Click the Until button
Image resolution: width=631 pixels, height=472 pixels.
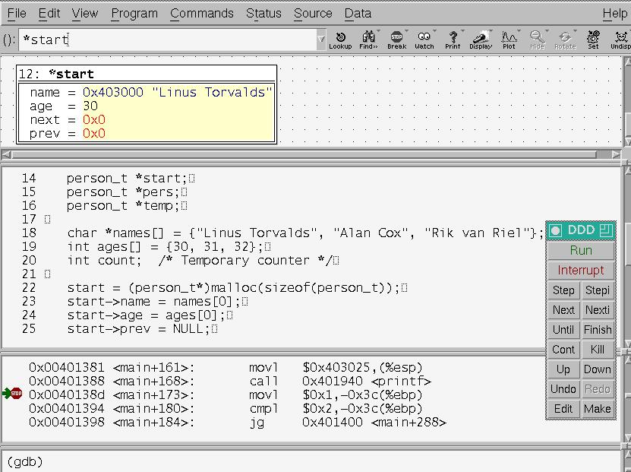point(563,329)
